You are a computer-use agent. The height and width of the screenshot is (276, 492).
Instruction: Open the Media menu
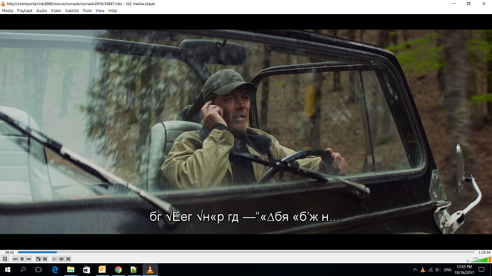pos(8,11)
